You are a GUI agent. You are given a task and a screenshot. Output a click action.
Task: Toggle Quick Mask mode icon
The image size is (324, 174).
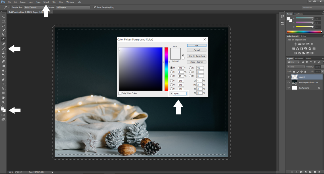3,115
